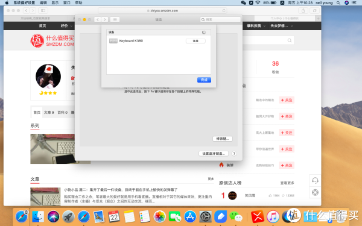This screenshot has height=226, width=362.
Task: Open the profile avatar picture
Action: [x=48, y=77]
